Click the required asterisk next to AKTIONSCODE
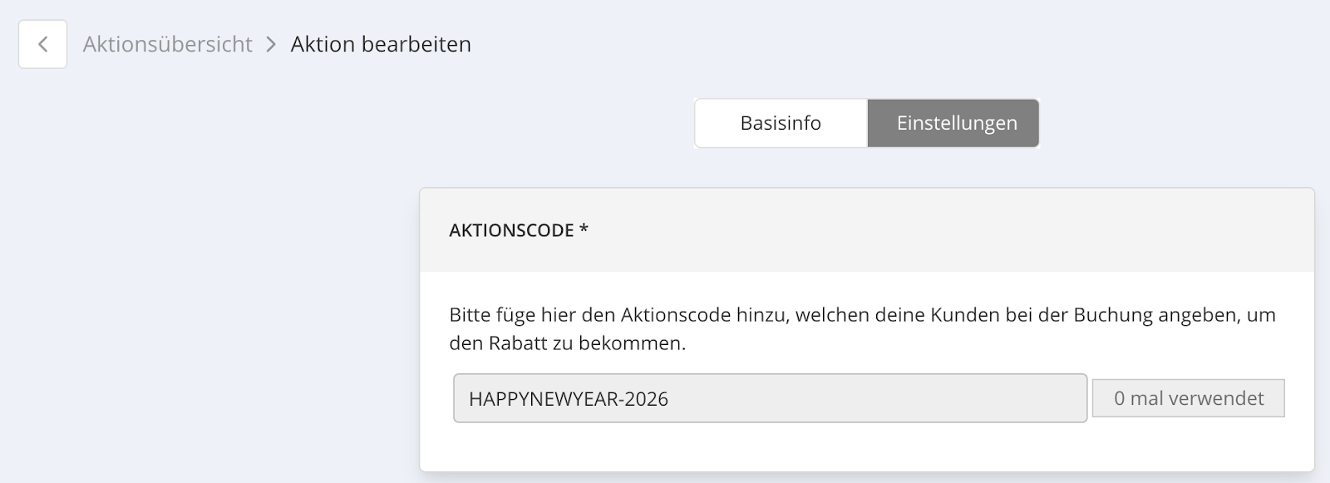1330x483 pixels. (584, 228)
